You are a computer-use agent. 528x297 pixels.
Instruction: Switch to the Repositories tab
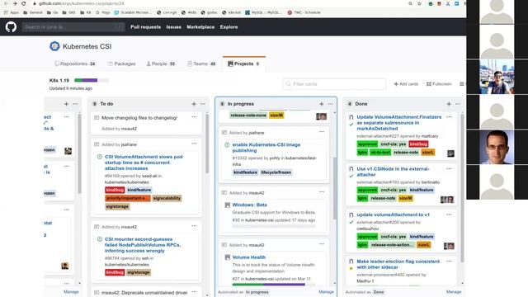click(x=75, y=64)
